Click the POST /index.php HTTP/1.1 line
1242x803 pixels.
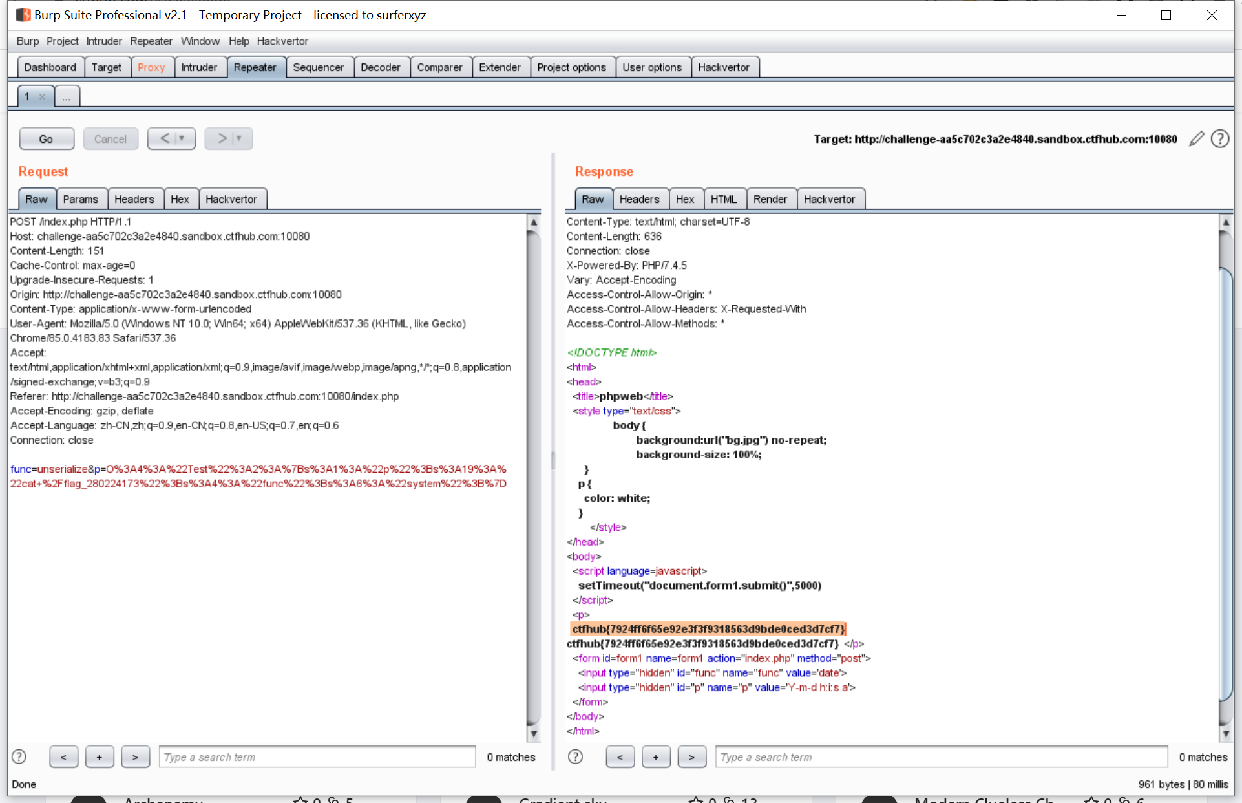[70, 222]
